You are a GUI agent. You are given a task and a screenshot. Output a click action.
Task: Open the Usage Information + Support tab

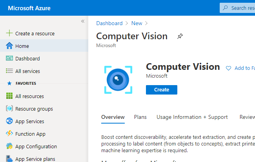tap(192, 117)
